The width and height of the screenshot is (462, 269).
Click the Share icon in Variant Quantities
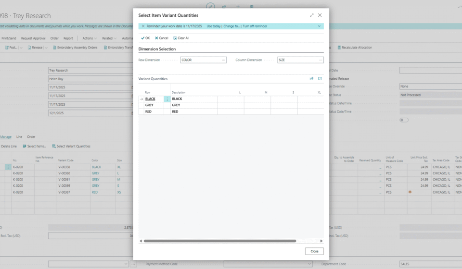pyautogui.click(x=311, y=79)
